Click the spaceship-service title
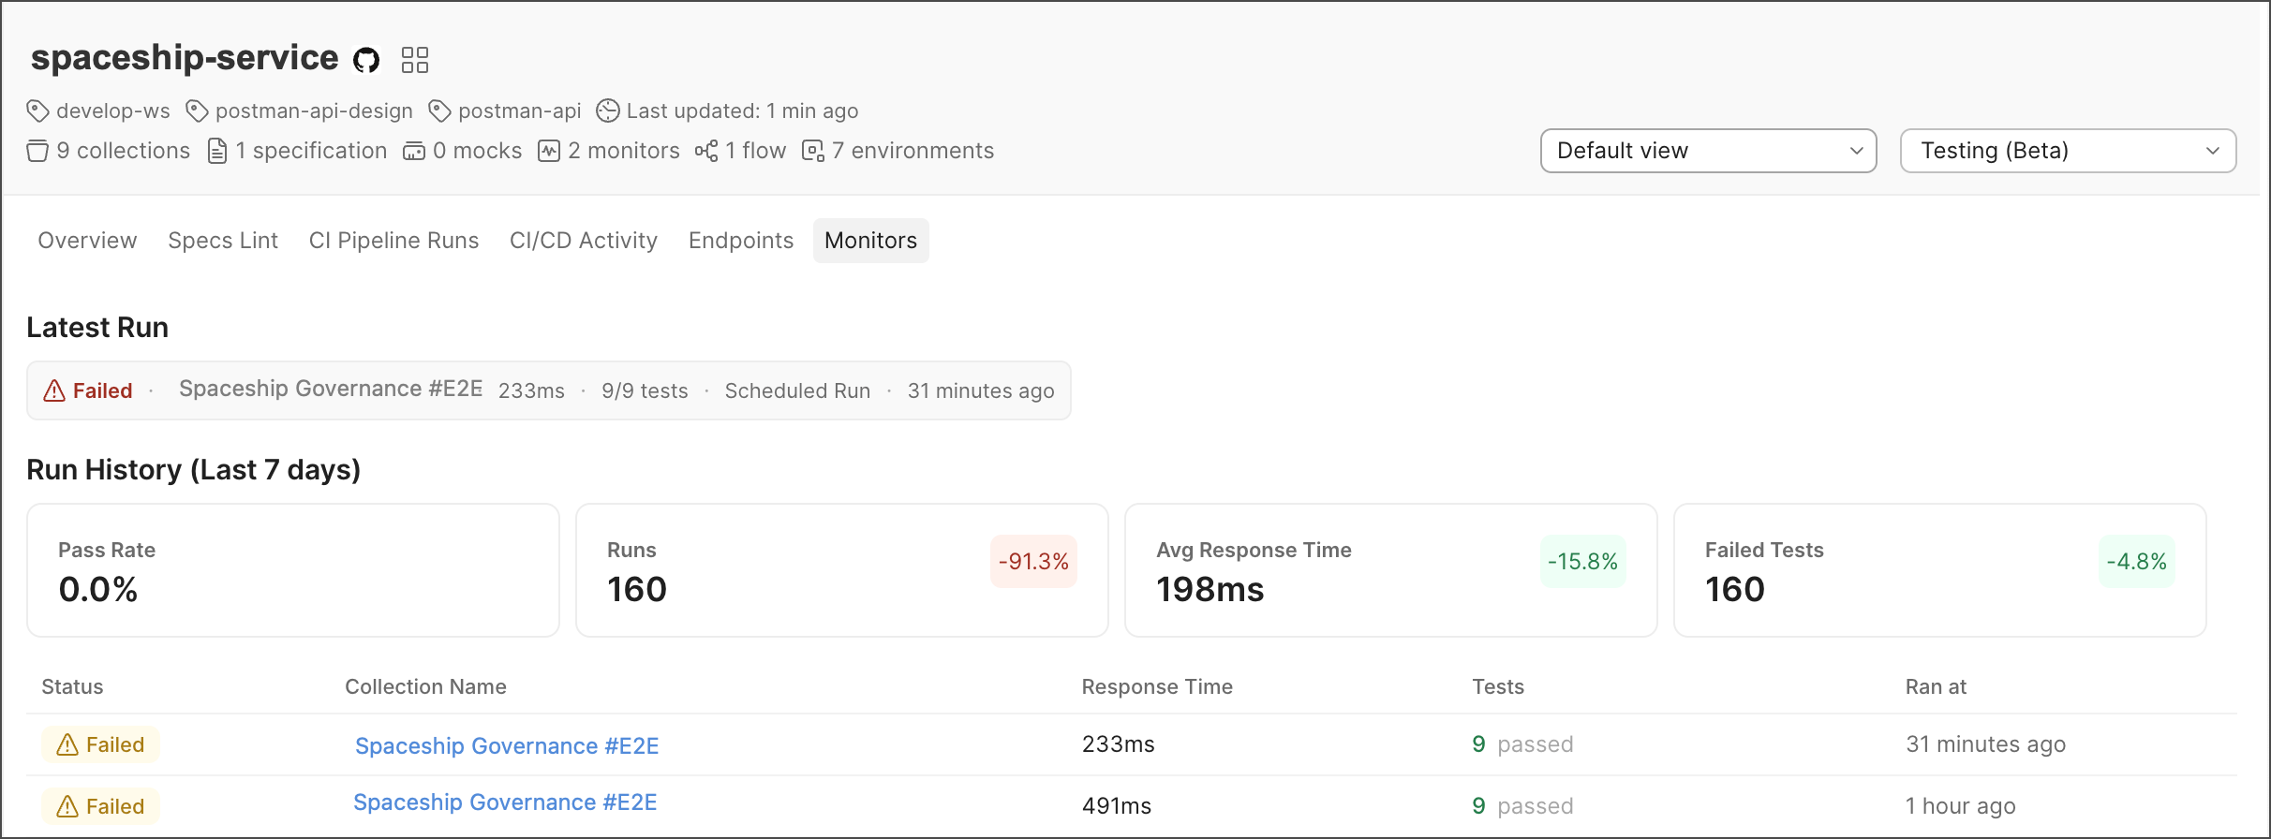 point(185,58)
